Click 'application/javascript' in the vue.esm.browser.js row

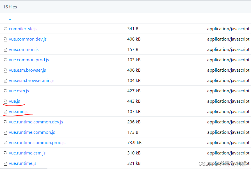[x=228, y=71]
